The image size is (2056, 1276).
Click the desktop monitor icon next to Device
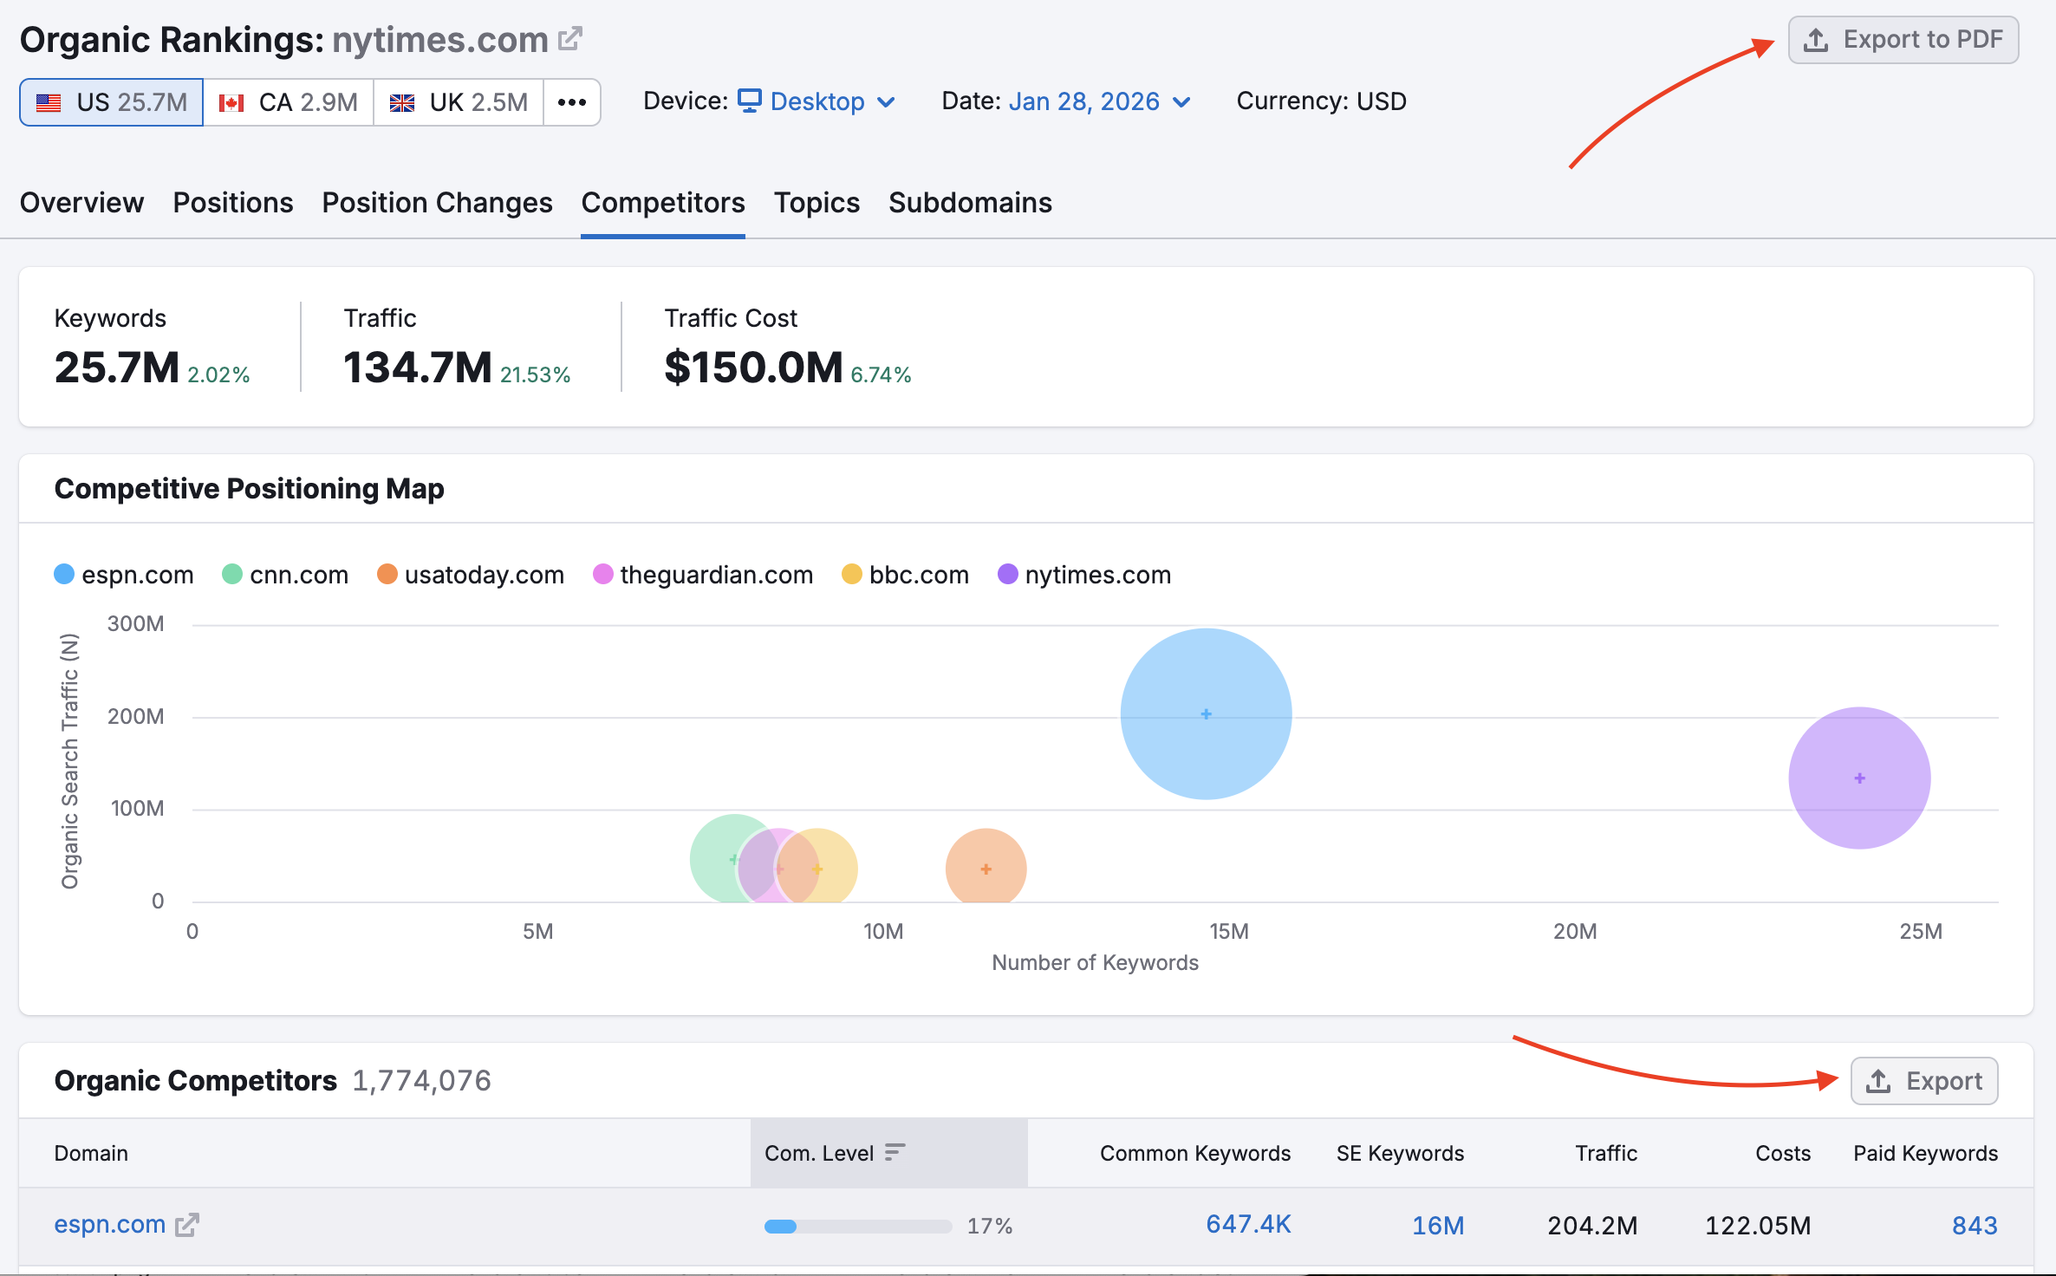(749, 101)
